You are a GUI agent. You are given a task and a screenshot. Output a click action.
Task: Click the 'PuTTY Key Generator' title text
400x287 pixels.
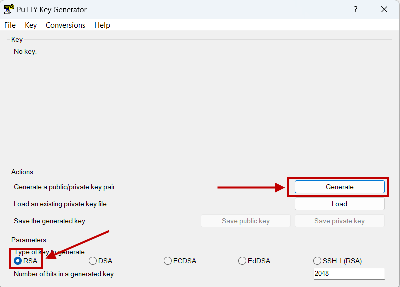coord(52,9)
